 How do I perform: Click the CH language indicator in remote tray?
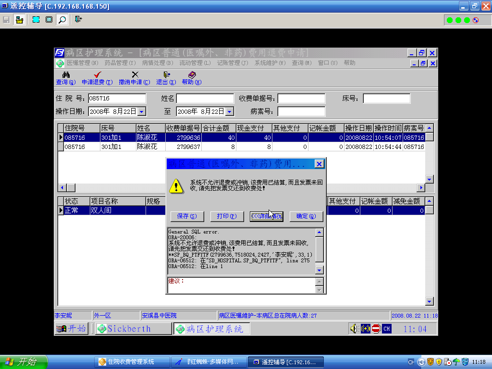[387, 329]
